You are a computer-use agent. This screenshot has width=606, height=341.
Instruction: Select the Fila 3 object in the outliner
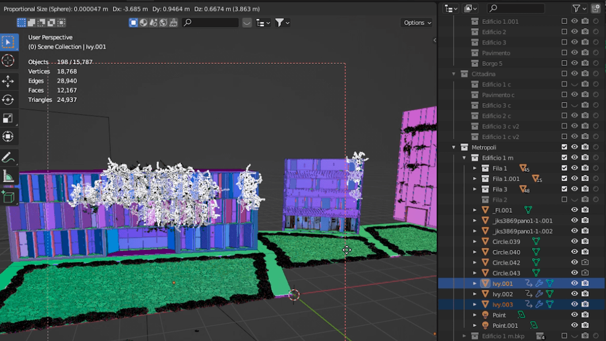[500, 188]
